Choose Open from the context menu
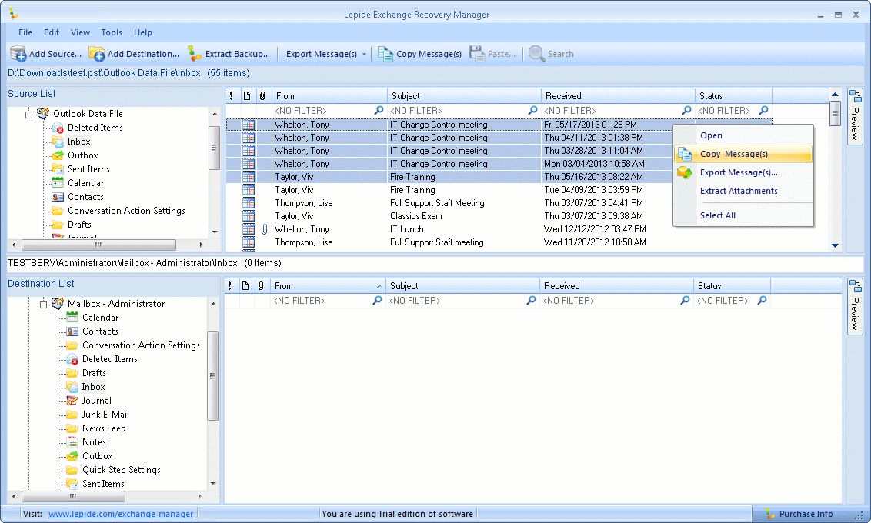 coord(744,135)
